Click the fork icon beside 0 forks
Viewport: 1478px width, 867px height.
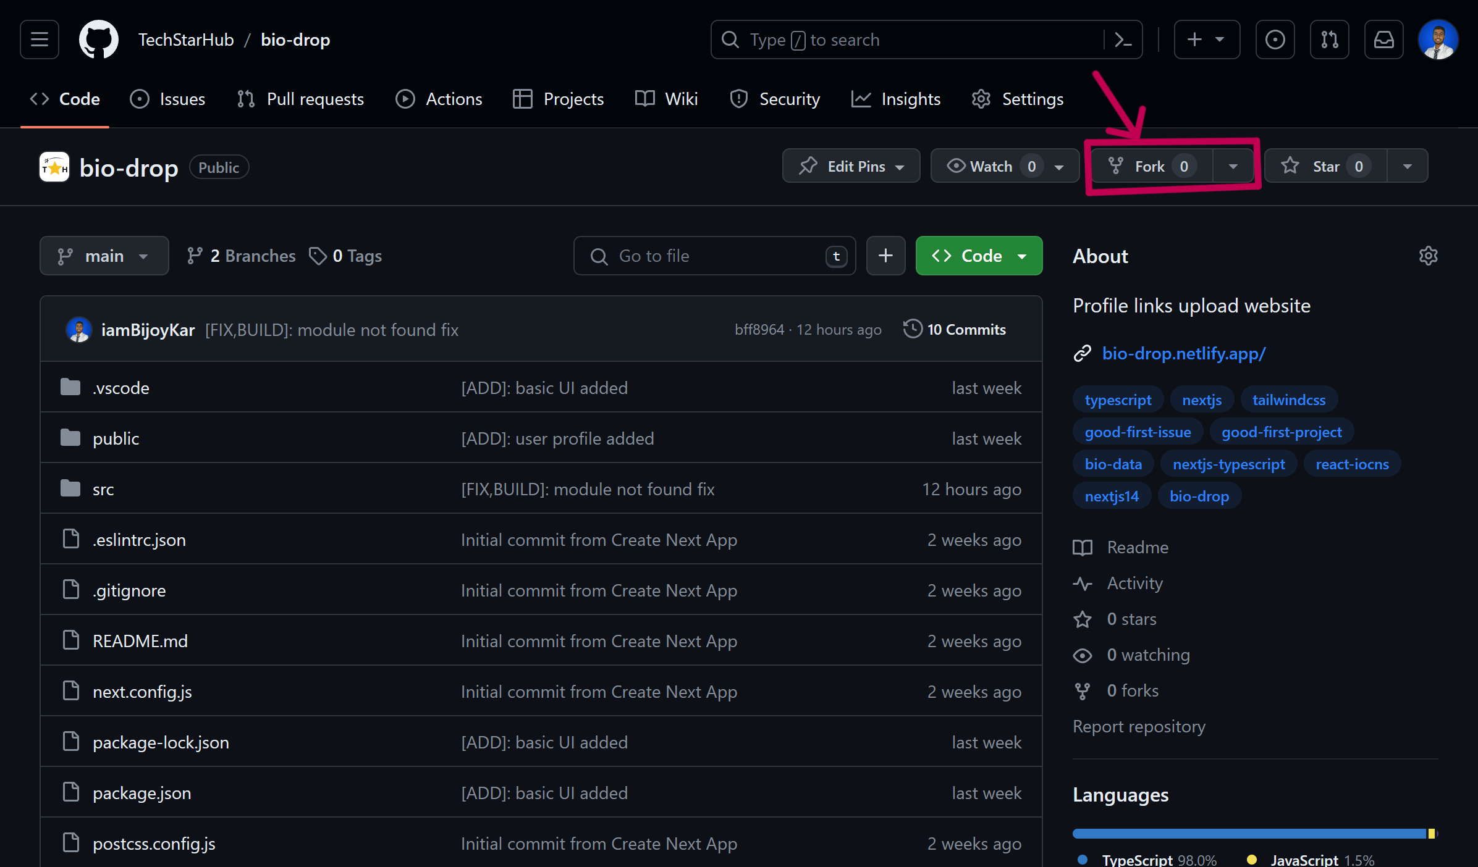[x=1083, y=691]
